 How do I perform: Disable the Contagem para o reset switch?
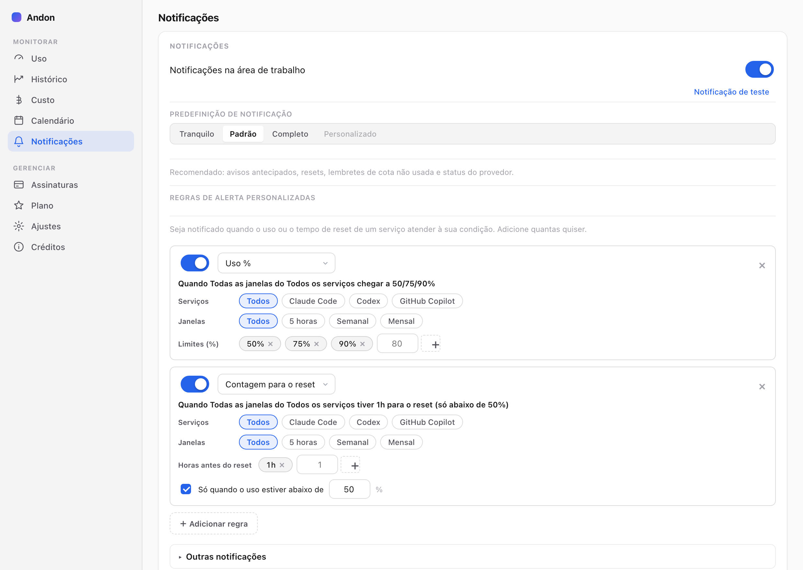tap(195, 384)
